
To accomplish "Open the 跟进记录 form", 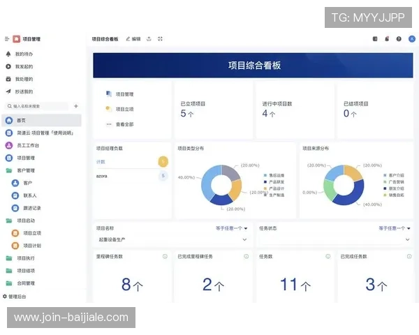I will click(27, 208).
